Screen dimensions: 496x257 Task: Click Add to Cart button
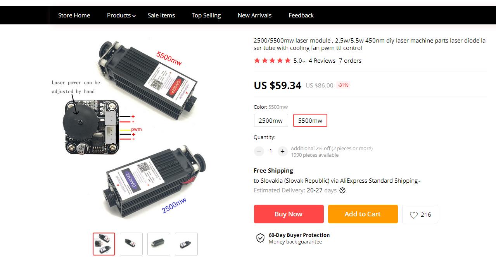(363, 214)
